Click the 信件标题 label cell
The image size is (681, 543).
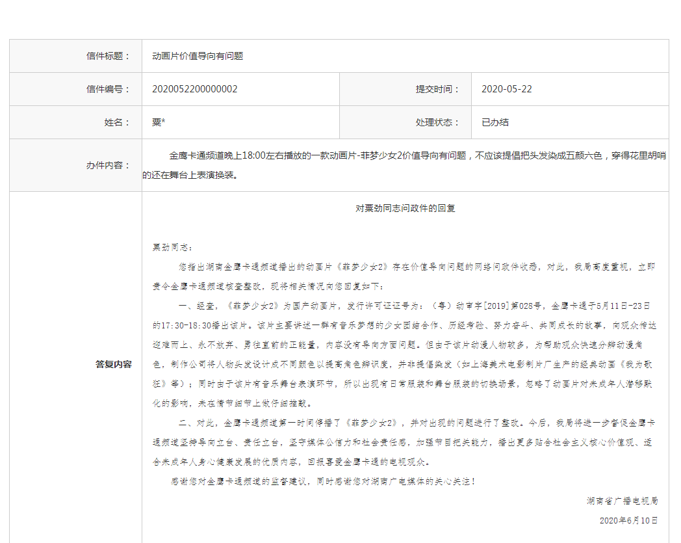(x=75, y=56)
